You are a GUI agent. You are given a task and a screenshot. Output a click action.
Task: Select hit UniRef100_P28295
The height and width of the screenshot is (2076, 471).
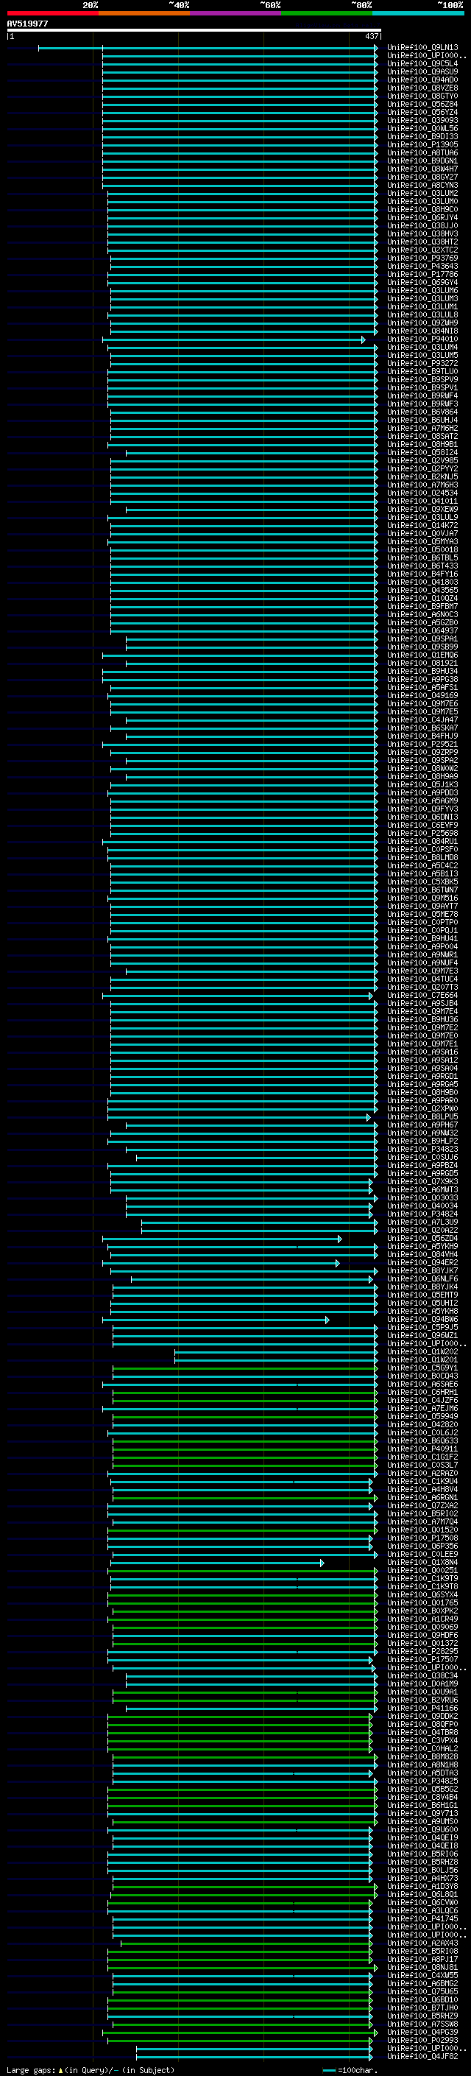pyautogui.click(x=422, y=1651)
